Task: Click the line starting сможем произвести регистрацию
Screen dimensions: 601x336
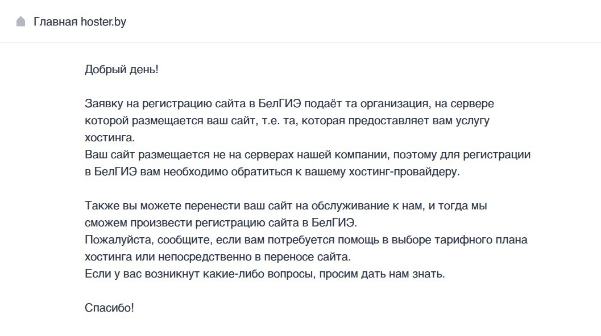Action: click(x=221, y=222)
